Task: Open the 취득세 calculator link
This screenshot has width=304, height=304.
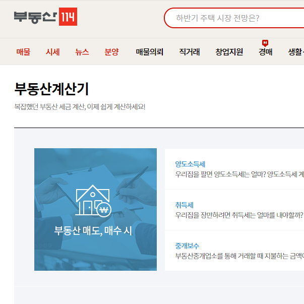Action: [184, 205]
